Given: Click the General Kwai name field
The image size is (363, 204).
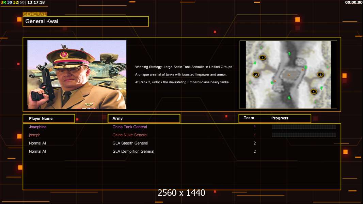Looking at the screenshot, I should click(x=86, y=21).
